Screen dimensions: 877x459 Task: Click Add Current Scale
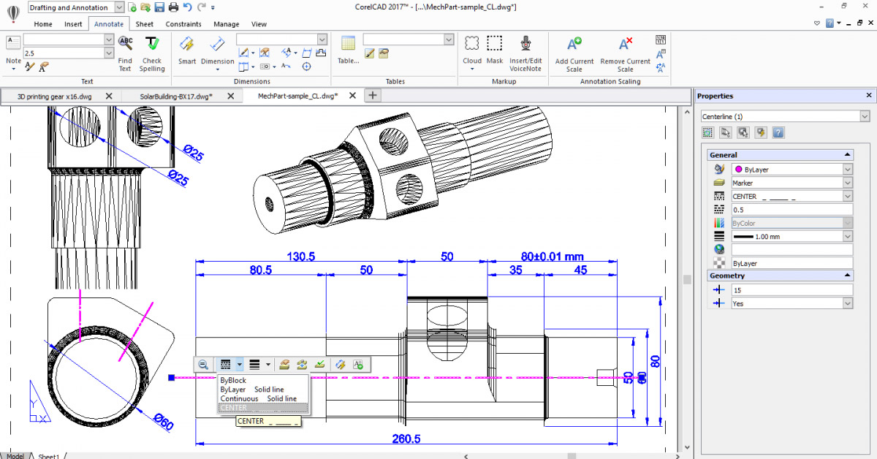574,53
